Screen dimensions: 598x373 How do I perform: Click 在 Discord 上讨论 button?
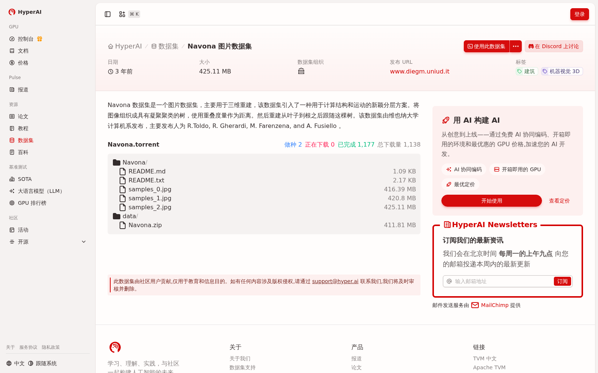(x=554, y=46)
